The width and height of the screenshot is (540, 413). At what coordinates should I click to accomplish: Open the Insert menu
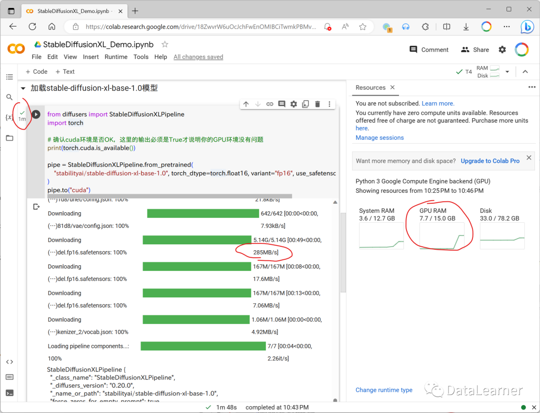90,57
